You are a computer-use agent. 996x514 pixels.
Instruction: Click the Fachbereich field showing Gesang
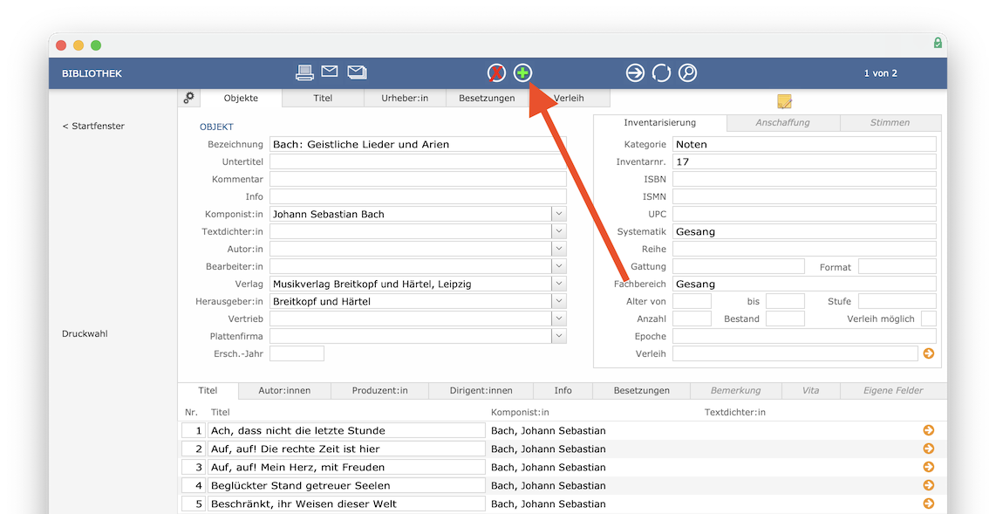tap(804, 284)
